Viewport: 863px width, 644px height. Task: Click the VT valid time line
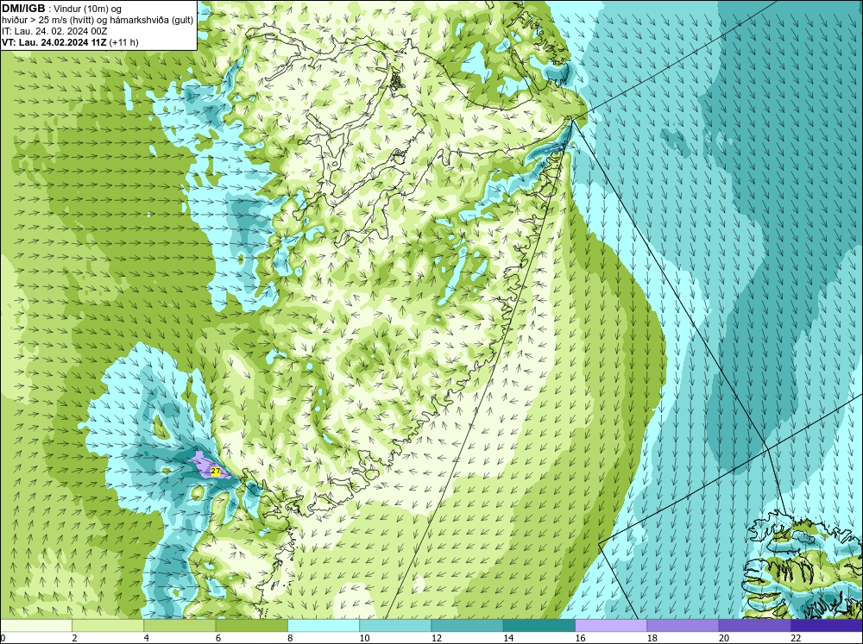point(70,42)
